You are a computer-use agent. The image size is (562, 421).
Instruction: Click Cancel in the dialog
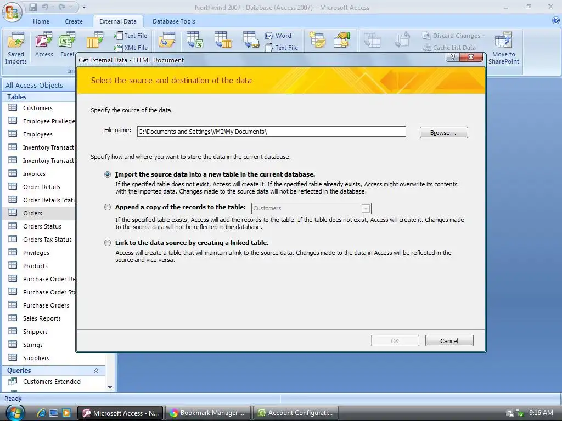pyautogui.click(x=449, y=341)
